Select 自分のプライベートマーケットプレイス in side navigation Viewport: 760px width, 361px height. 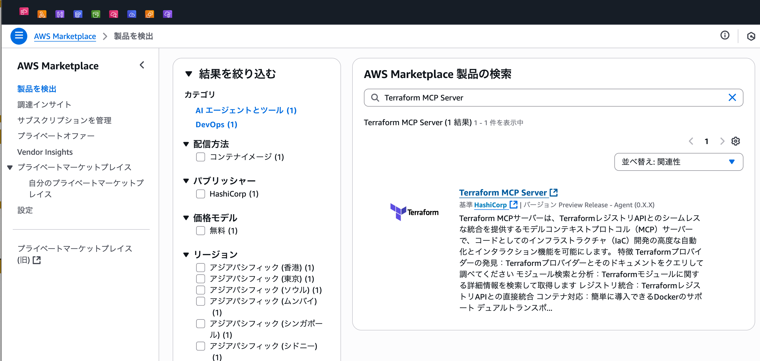click(x=86, y=188)
